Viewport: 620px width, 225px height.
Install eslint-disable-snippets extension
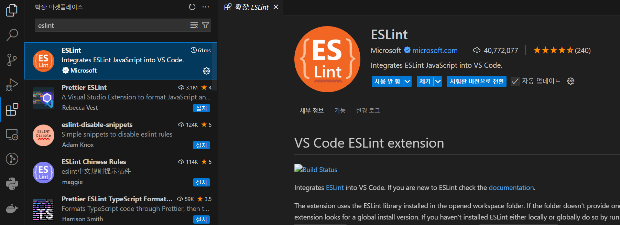(202, 145)
